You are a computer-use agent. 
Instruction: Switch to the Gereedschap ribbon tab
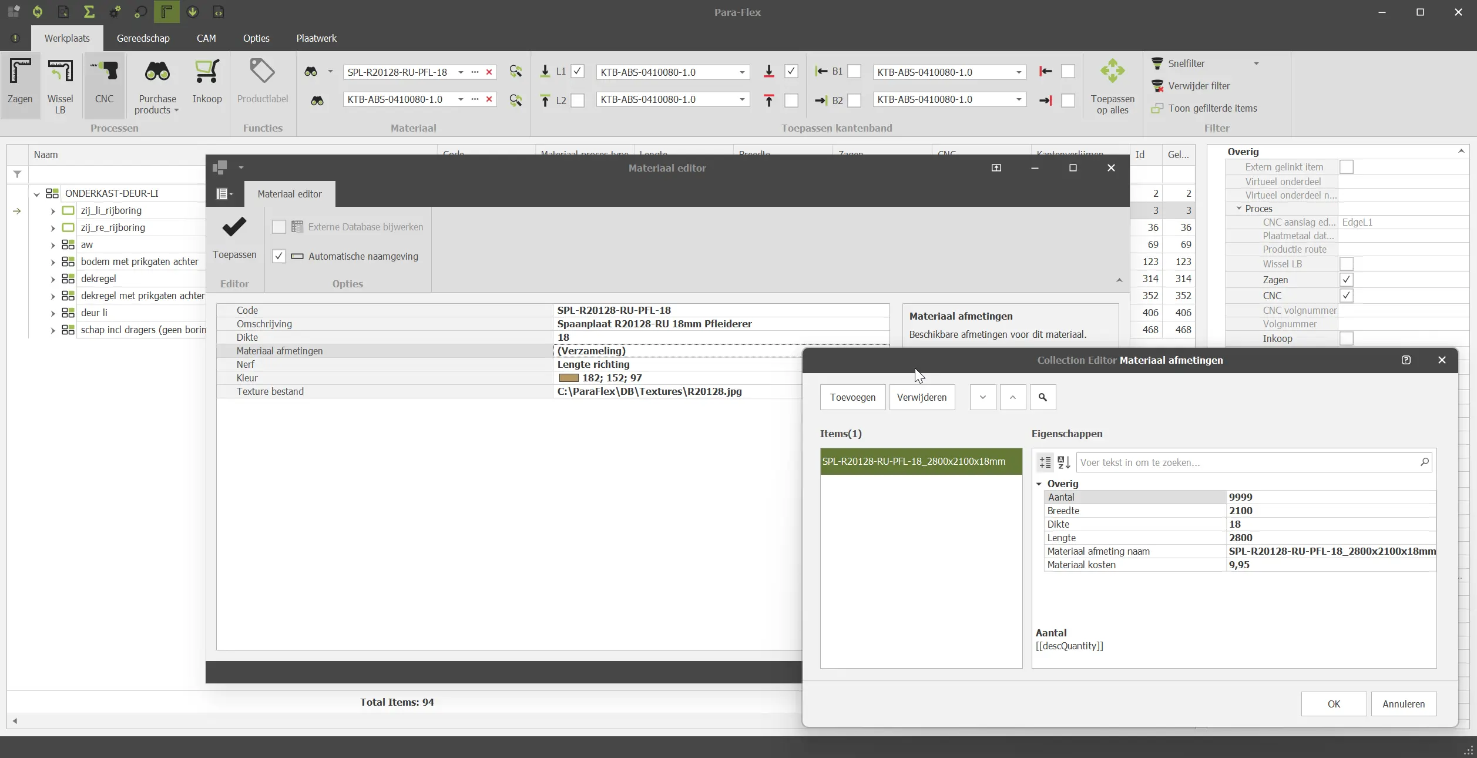pos(143,38)
